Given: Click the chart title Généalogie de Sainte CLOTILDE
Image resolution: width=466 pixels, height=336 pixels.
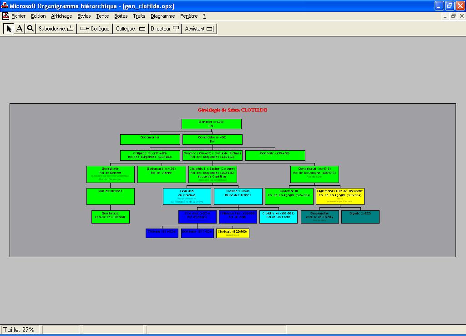Looking at the screenshot, I should pos(233,110).
